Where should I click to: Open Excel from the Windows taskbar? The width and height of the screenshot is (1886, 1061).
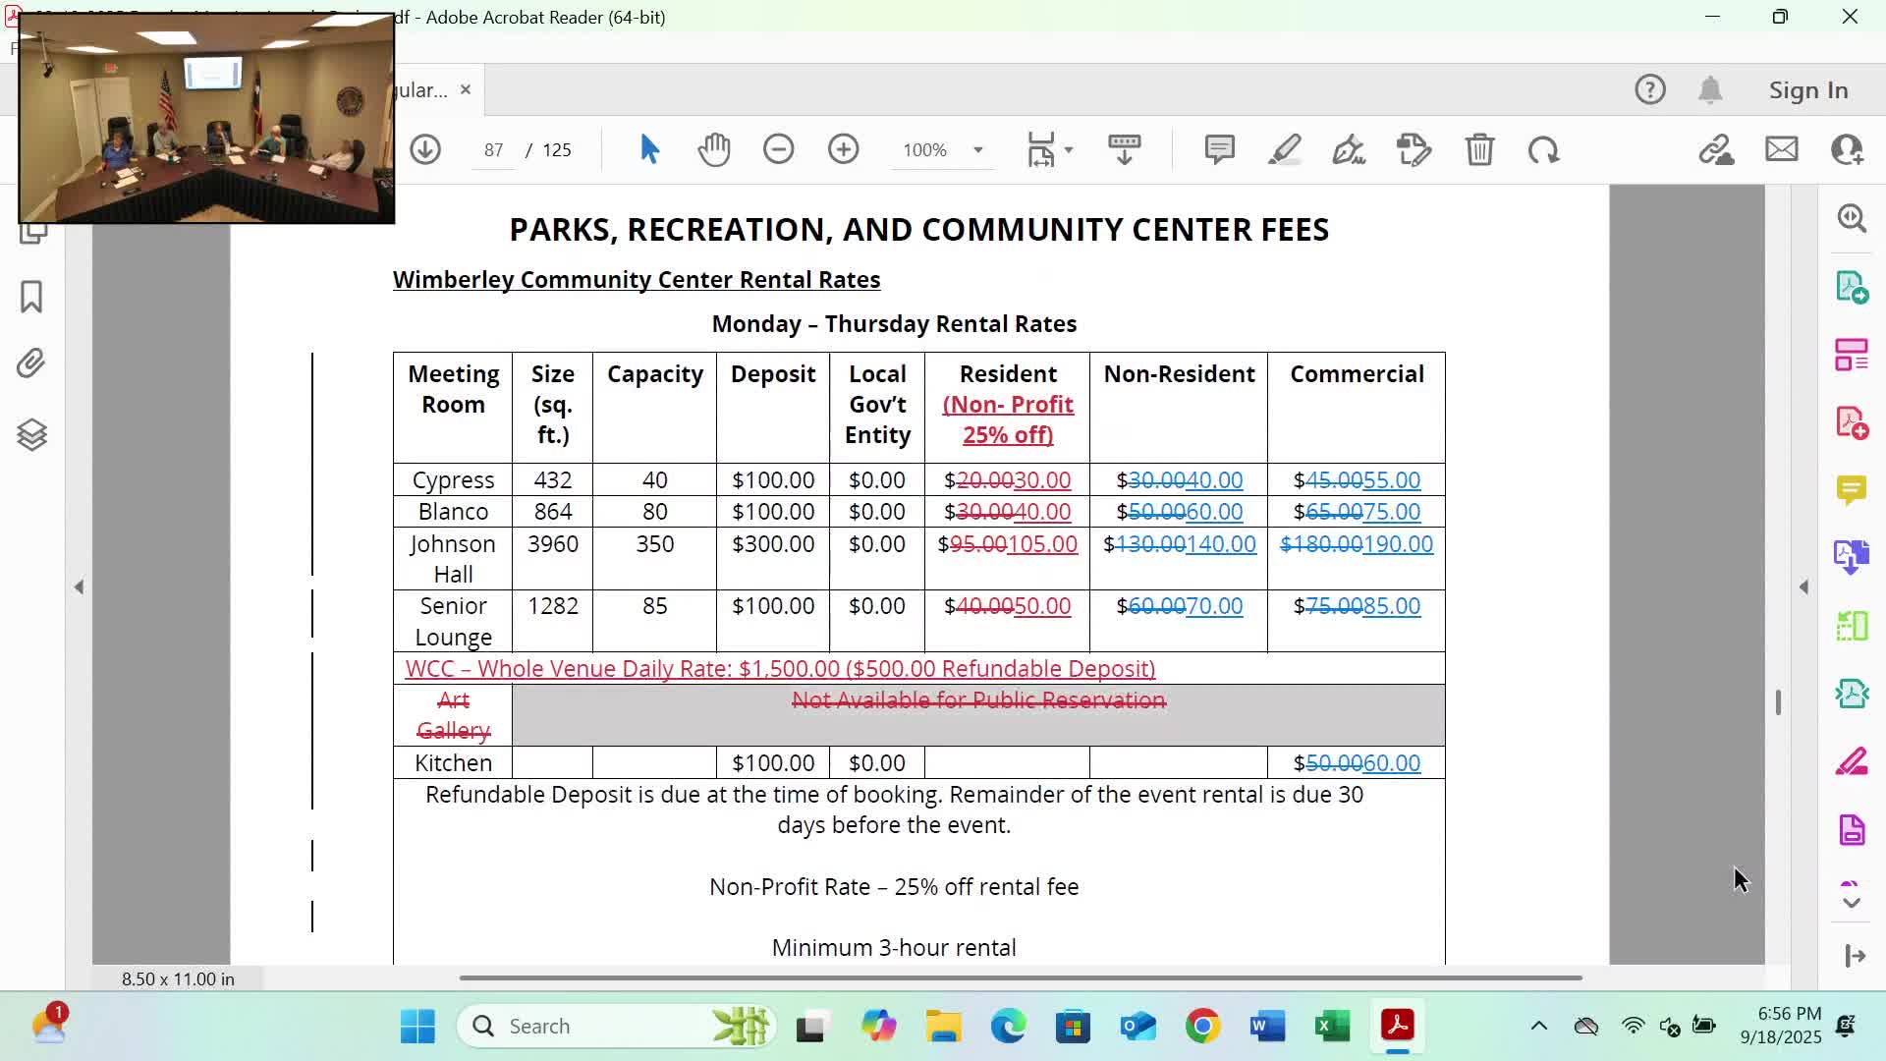[1332, 1026]
